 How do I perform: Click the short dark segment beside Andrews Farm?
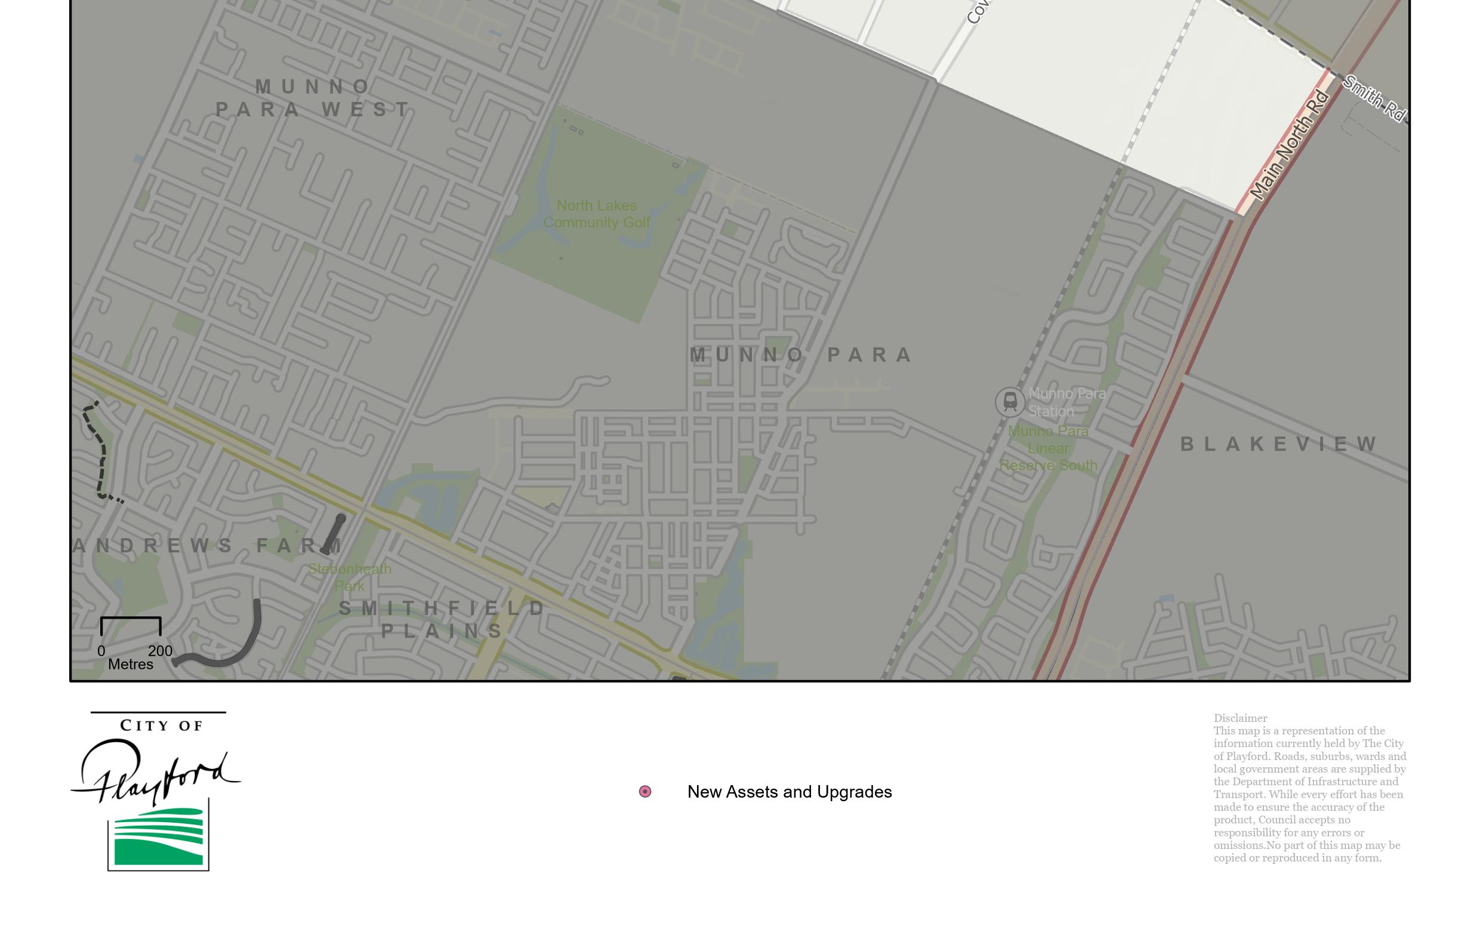[x=334, y=535]
